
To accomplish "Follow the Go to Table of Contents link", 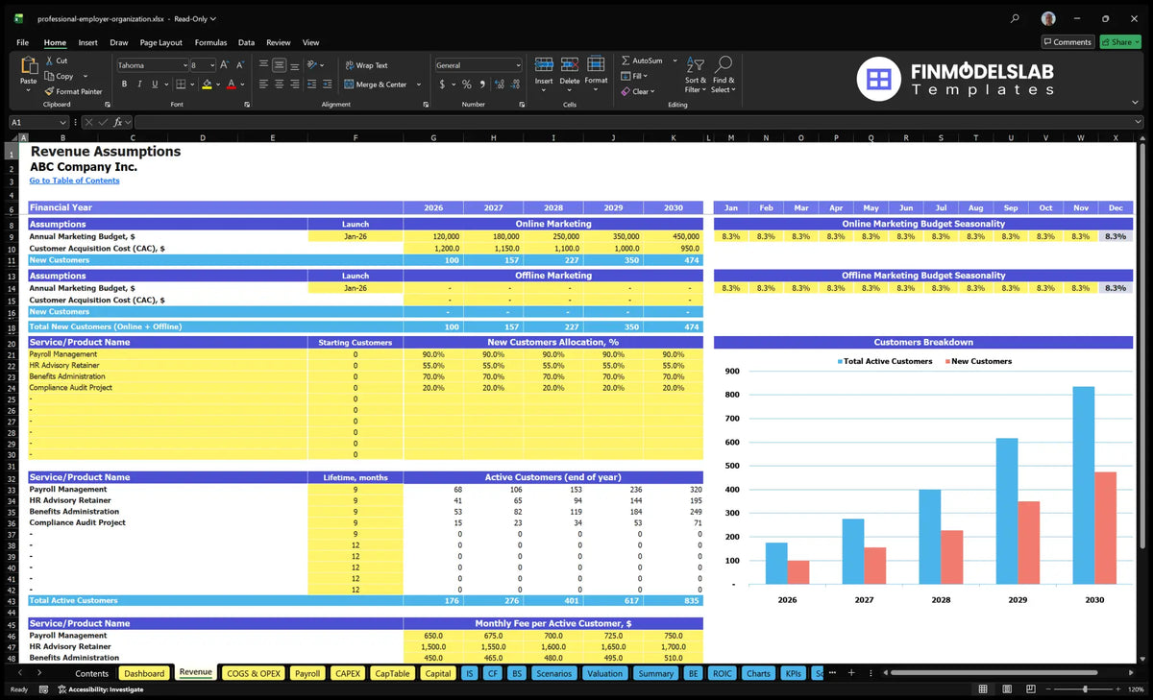I will (74, 181).
